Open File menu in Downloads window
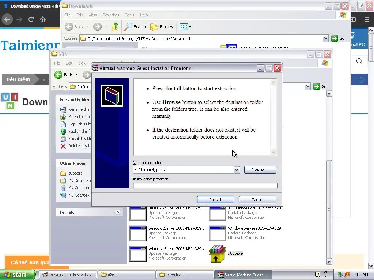374x280 pixels. coord(68,15)
